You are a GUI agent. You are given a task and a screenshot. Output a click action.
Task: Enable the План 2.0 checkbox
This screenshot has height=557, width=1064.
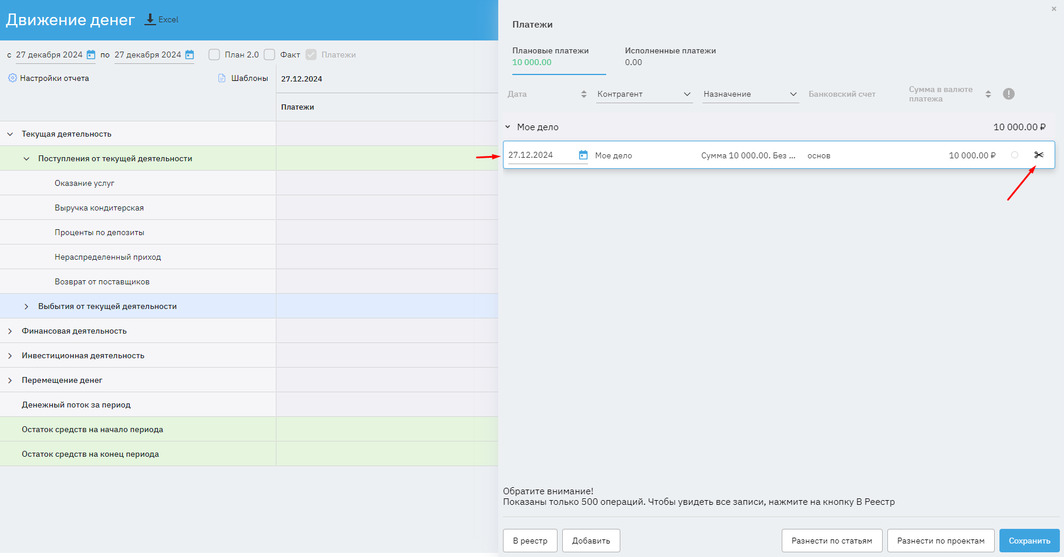click(x=214, y=55)
